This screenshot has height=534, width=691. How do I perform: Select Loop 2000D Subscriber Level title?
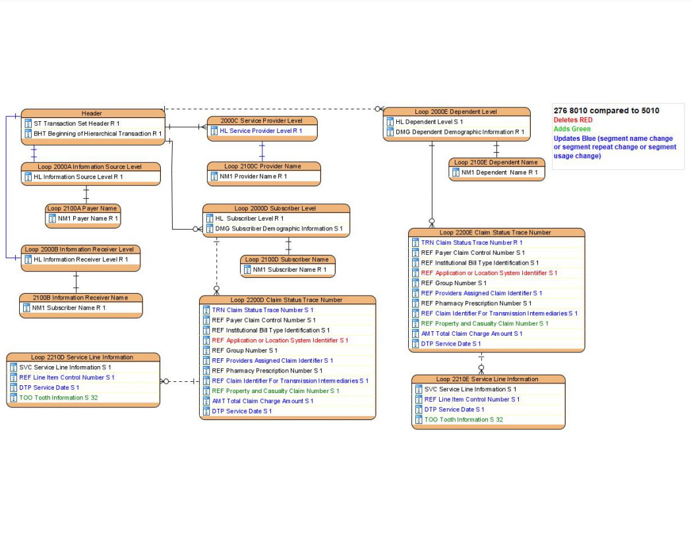click(275, 208)
